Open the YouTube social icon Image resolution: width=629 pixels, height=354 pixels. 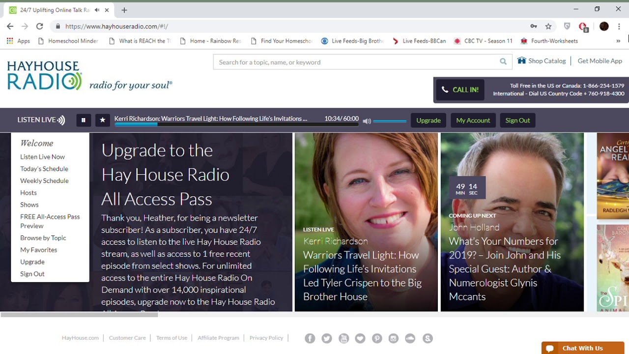pos(343,338)
